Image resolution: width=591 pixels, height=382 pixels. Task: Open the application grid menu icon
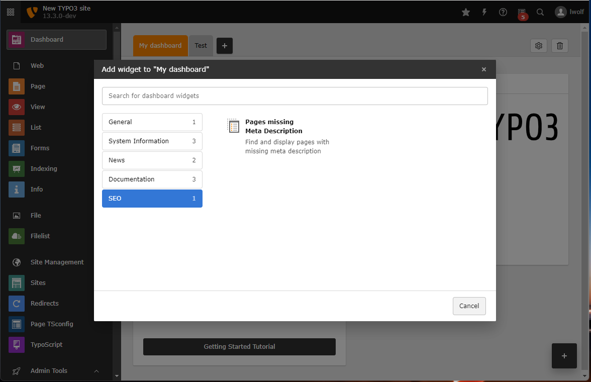[11, 12]
